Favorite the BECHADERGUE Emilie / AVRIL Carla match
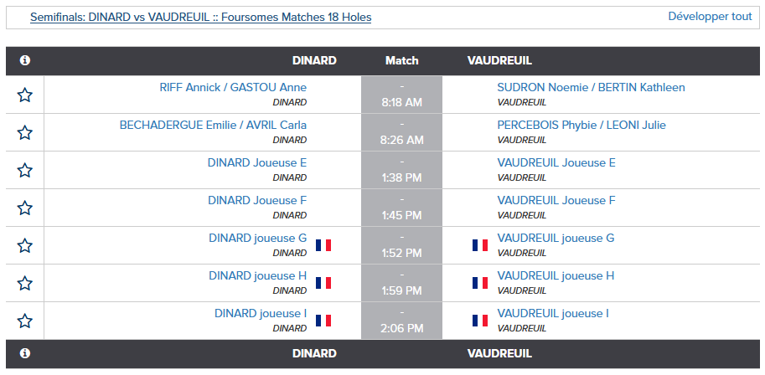Viewport: 765px width, 375px height. click(x=25, y=132)
